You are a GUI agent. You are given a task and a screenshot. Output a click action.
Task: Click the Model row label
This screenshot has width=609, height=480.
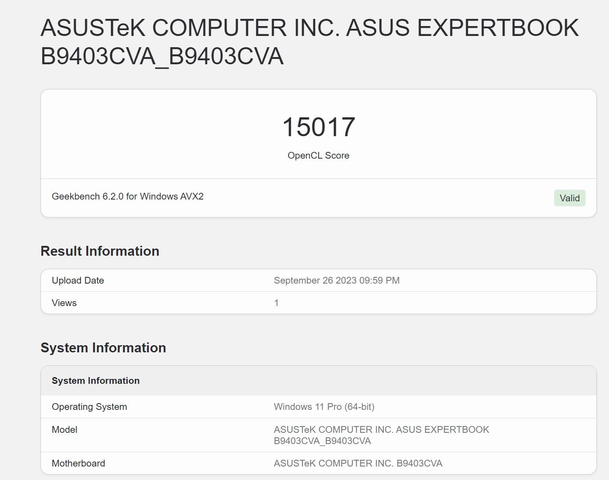point(64,430)
